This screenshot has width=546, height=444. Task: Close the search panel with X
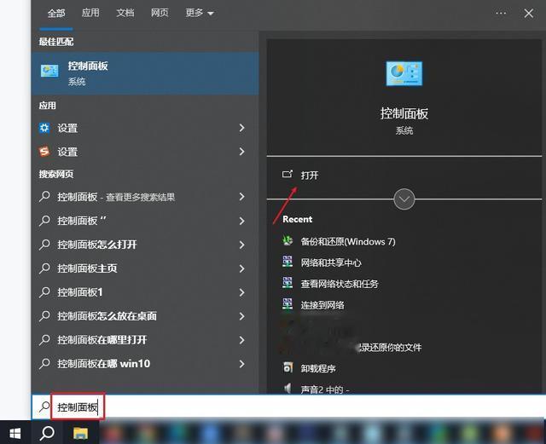pyautogui.click(x=529, y=14)
